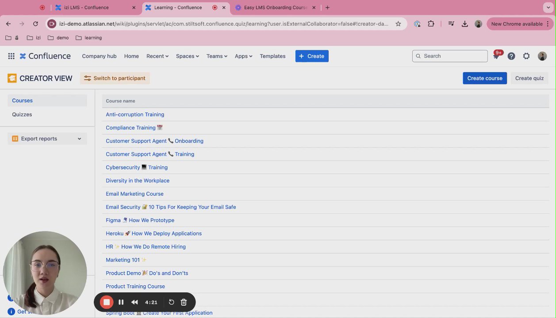
Task: Click the browser back arrow
Action: coord(8,24)
